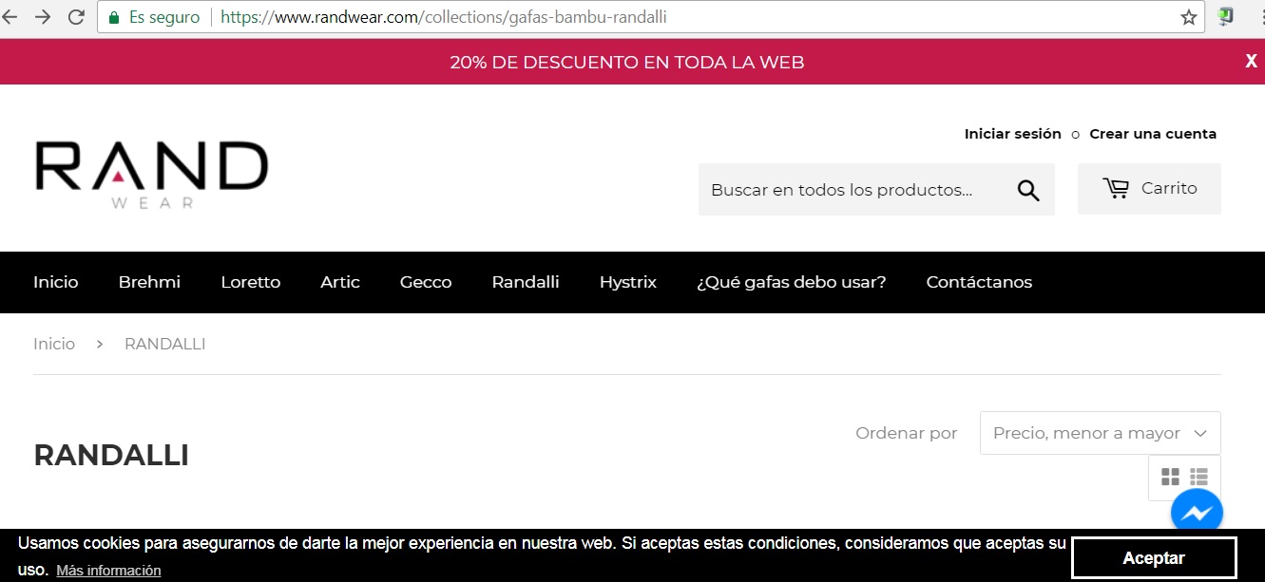Open the Randalli menu item
The image size is (1265, 582).
(526, 282)
